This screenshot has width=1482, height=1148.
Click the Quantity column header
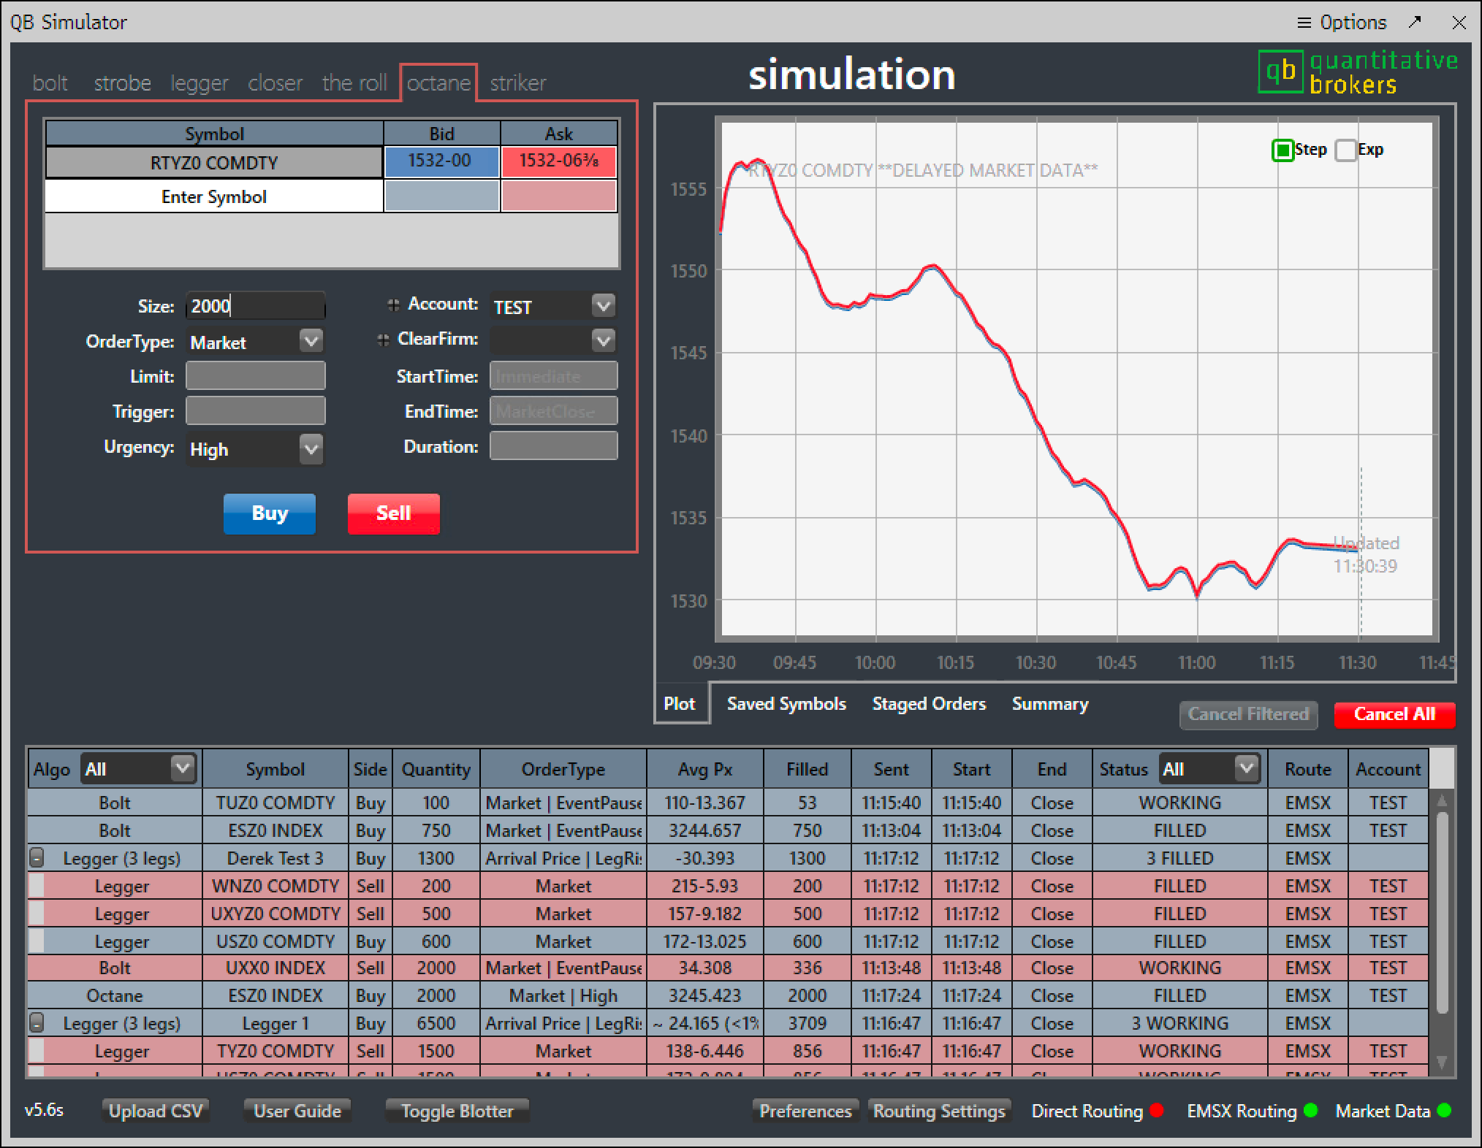click(x=436, y=769)
